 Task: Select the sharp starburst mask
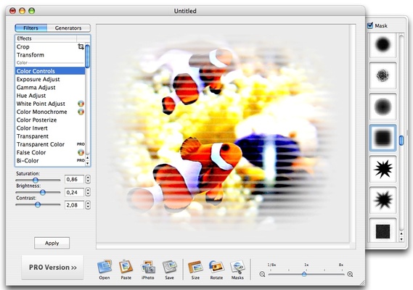pyautogui.click(x=383, y=169)
